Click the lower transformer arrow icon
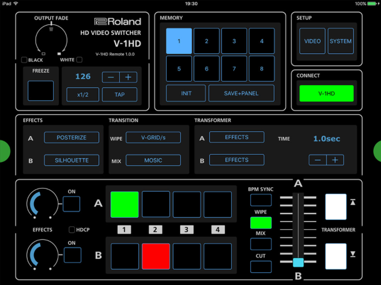381x285 pixels. tap(353, 254)
